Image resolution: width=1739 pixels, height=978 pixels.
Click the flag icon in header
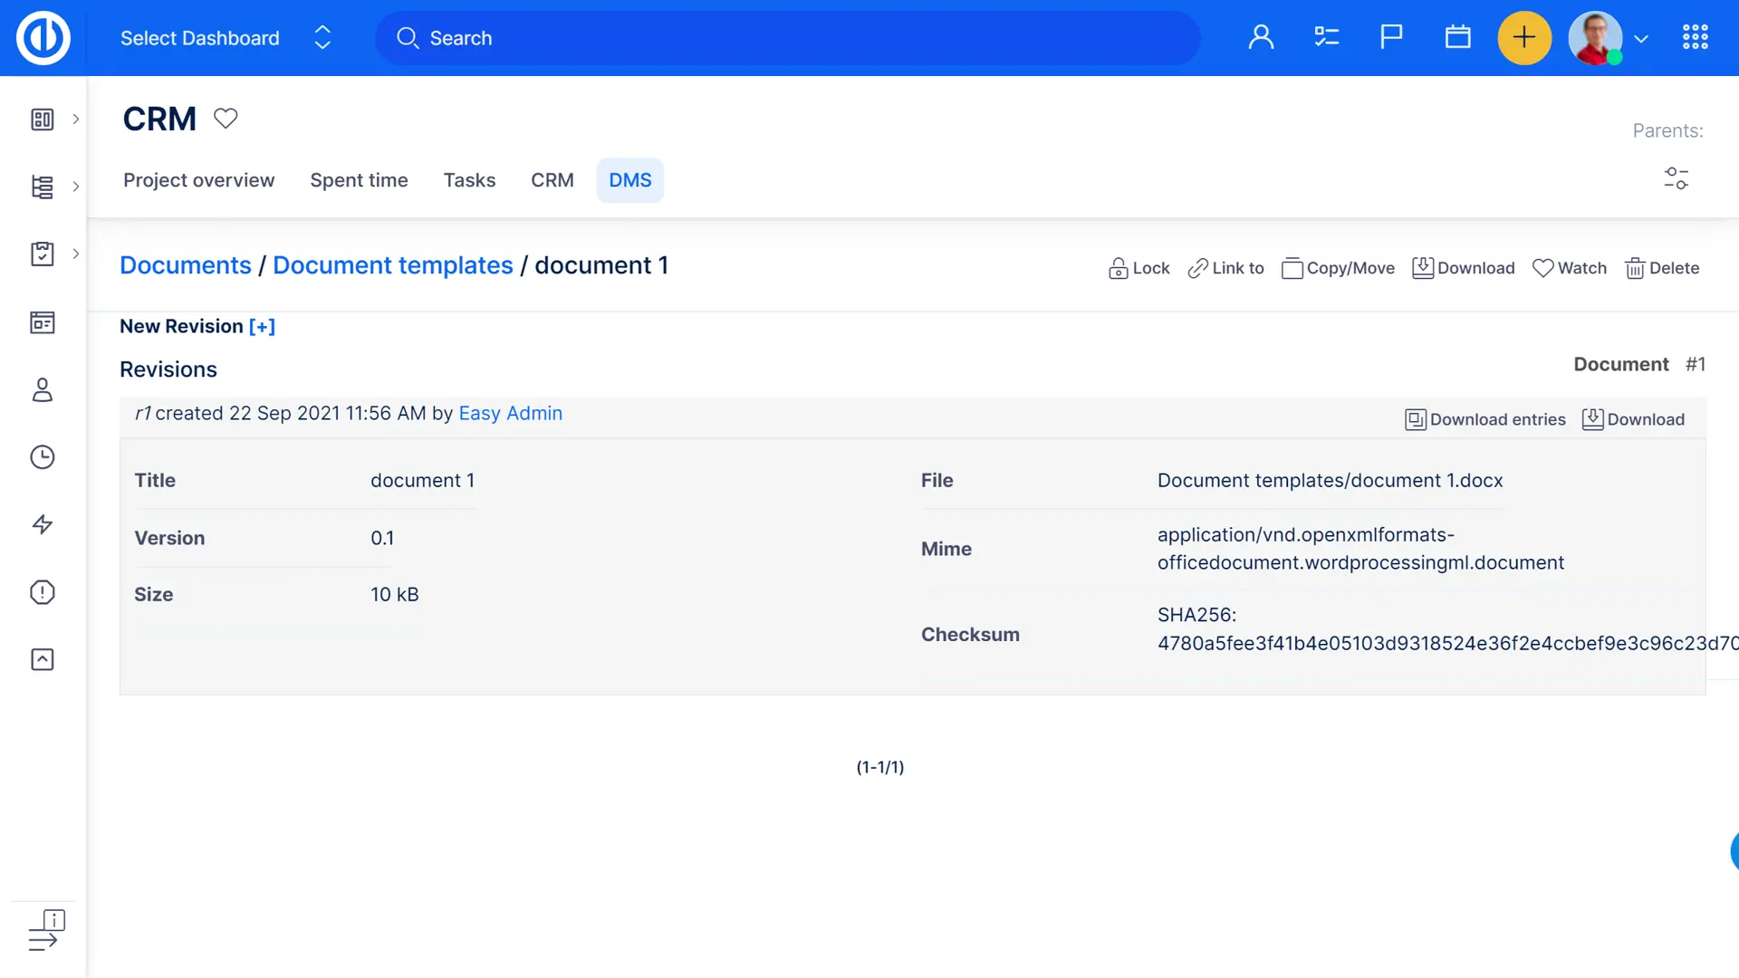tap(1391, 38)
